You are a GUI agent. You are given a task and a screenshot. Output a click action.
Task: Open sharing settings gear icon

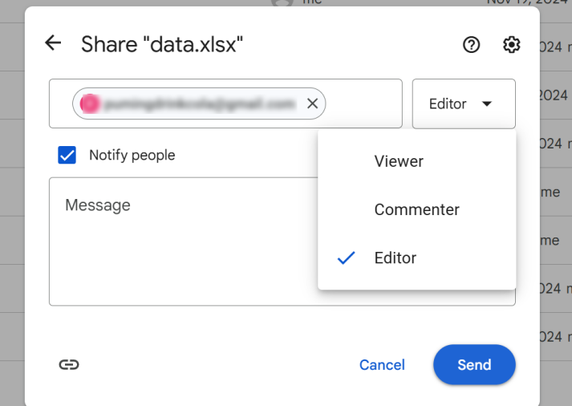[x=512, y=45]
